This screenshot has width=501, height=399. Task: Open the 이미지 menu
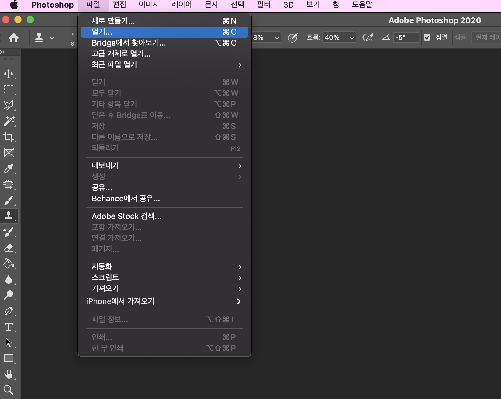coord(149,5)
